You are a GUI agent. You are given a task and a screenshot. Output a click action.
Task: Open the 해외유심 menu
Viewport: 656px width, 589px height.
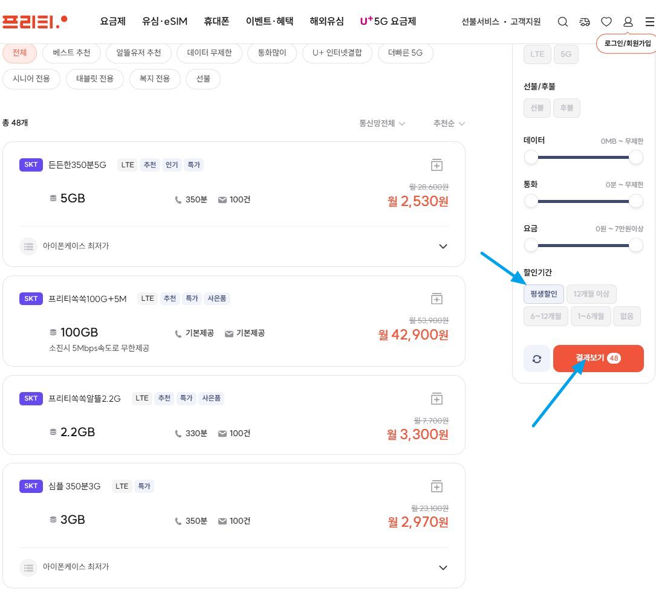coord(326,21)
